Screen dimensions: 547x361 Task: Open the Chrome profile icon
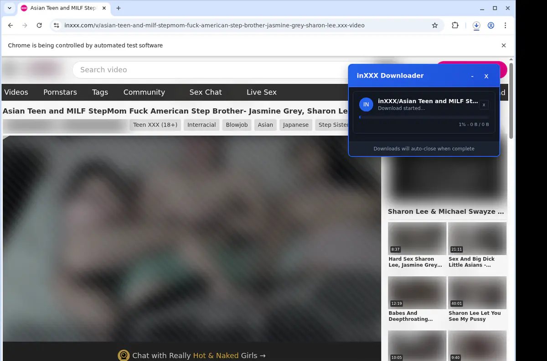tap(491, 26)
